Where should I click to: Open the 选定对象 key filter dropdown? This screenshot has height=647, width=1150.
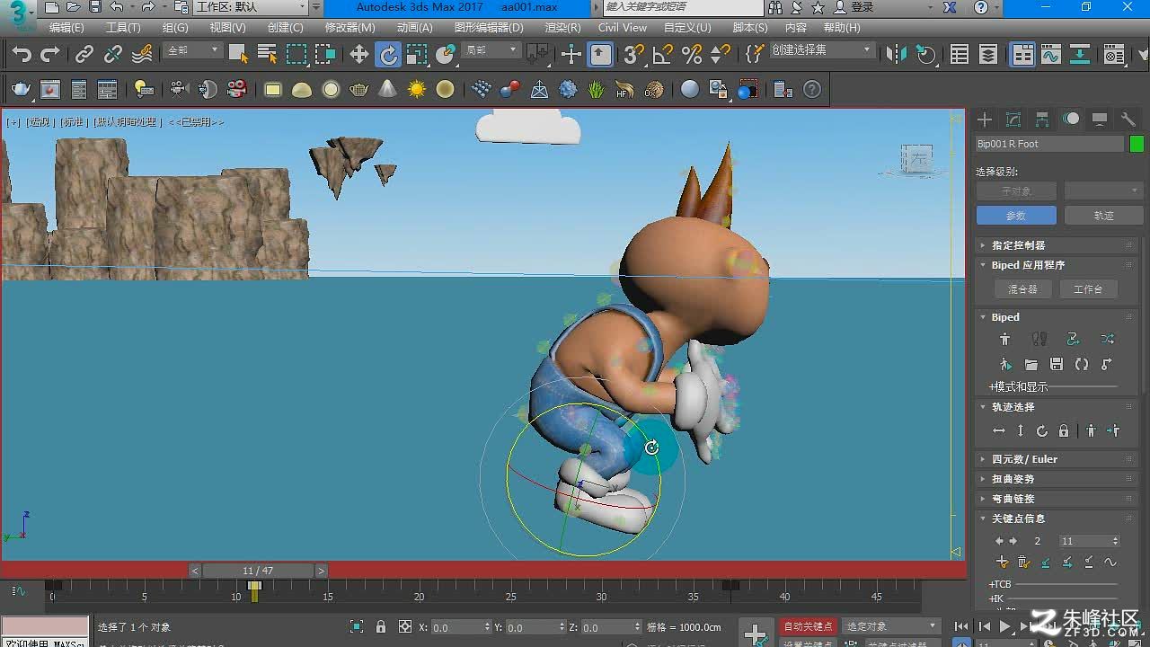[891, 626]
